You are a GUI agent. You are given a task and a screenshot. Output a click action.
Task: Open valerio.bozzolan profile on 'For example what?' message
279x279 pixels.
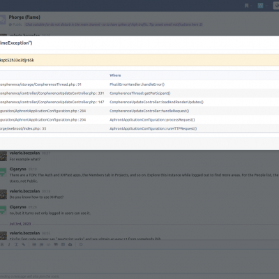(24, 153)
